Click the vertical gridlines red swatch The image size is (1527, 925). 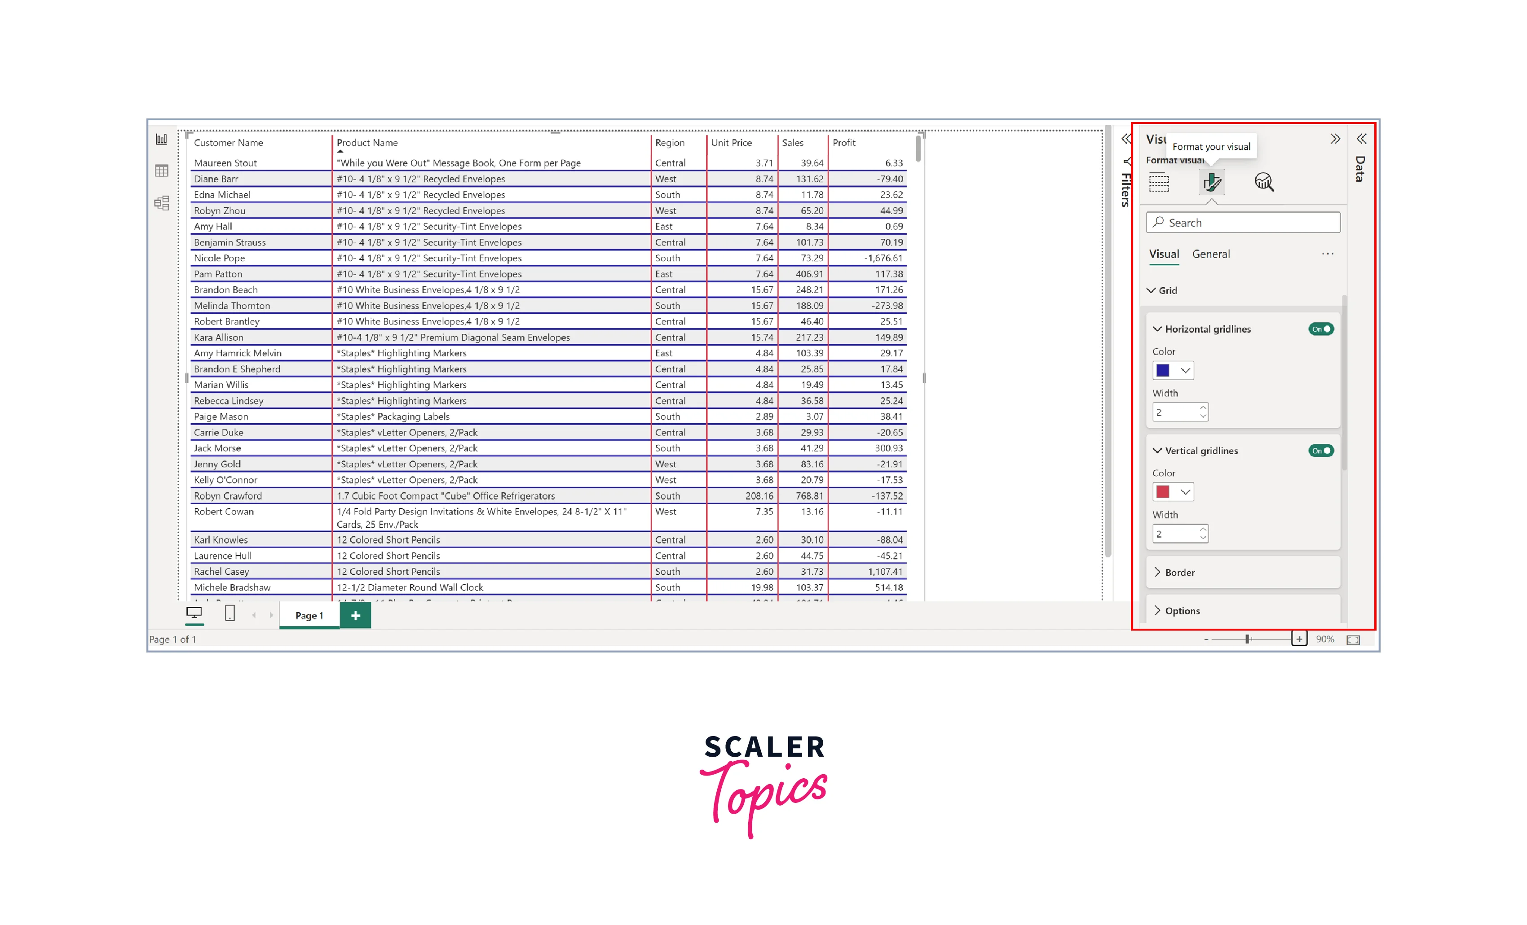[1163, 492]
